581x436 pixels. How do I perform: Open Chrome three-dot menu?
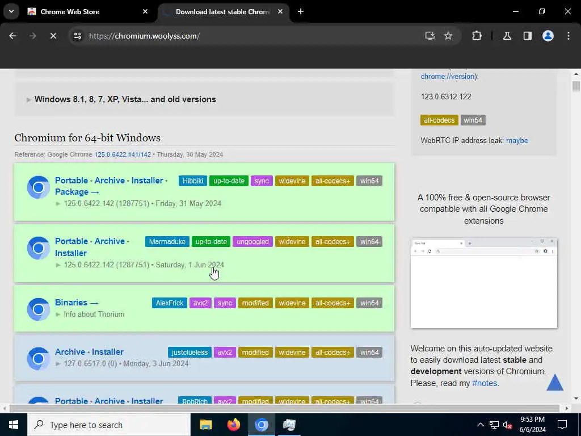pyautogui.click(x=569, y=36)
